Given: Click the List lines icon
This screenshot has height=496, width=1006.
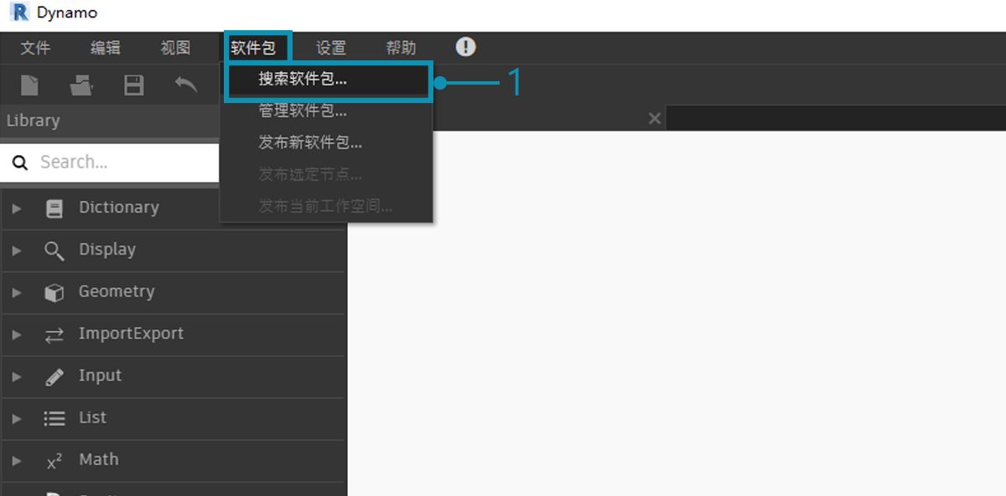Looking at the screenshot, I should pos(54,418).
